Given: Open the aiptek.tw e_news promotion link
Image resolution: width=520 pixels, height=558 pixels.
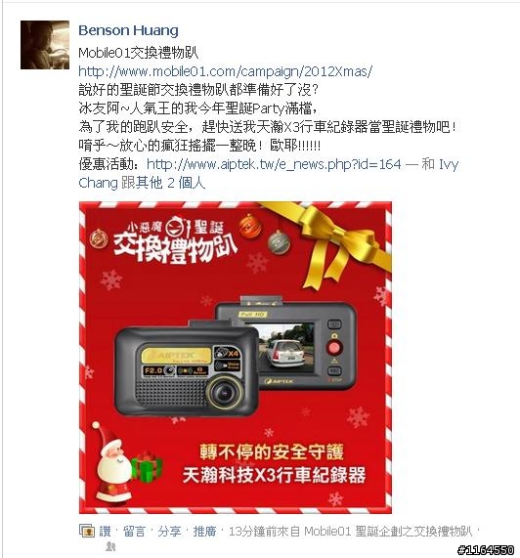Looking at the screenshot, I should pos(274,164).
